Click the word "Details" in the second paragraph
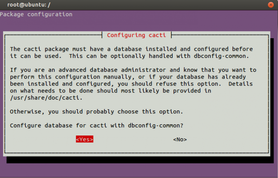The height and width of the screenshot is (178, 278). (241, 84)
